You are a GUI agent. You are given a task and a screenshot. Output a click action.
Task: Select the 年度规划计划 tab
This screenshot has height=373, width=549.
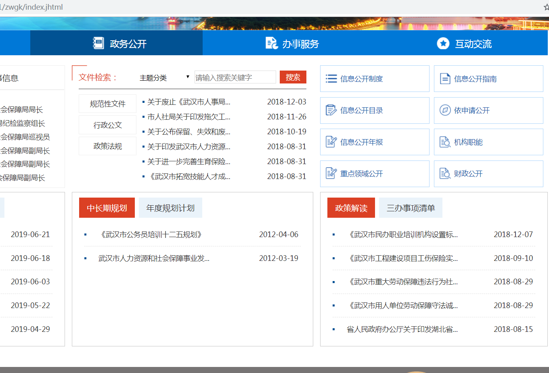[x=170, y=208]
